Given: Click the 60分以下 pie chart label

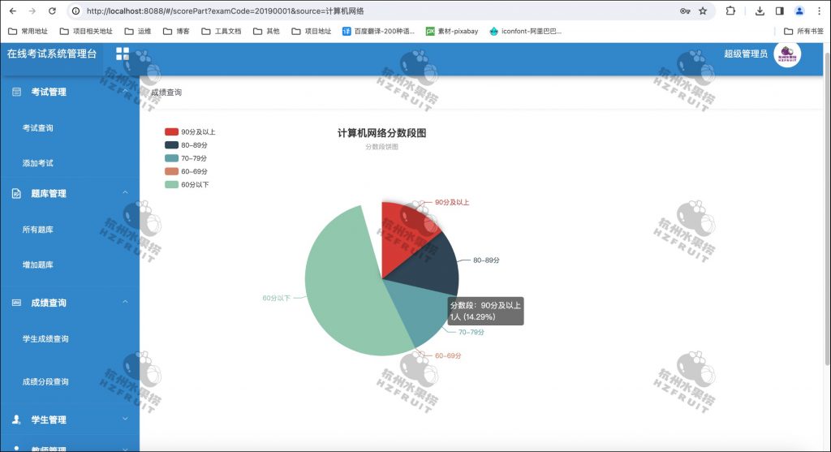Looking at the screenshot, I should point(277,298).
